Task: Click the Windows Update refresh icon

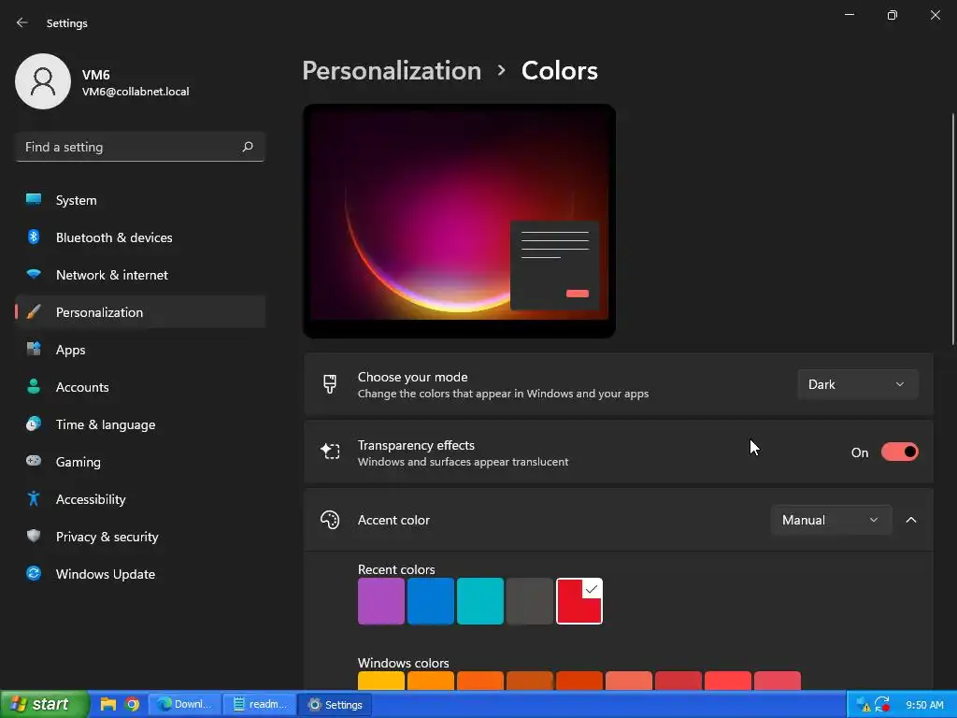Action: 34,573
